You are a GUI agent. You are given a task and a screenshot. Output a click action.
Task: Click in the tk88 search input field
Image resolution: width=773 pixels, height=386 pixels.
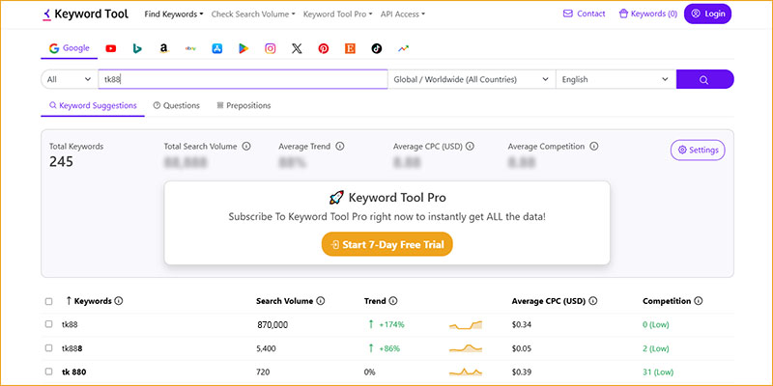click(x=243, y=79)
